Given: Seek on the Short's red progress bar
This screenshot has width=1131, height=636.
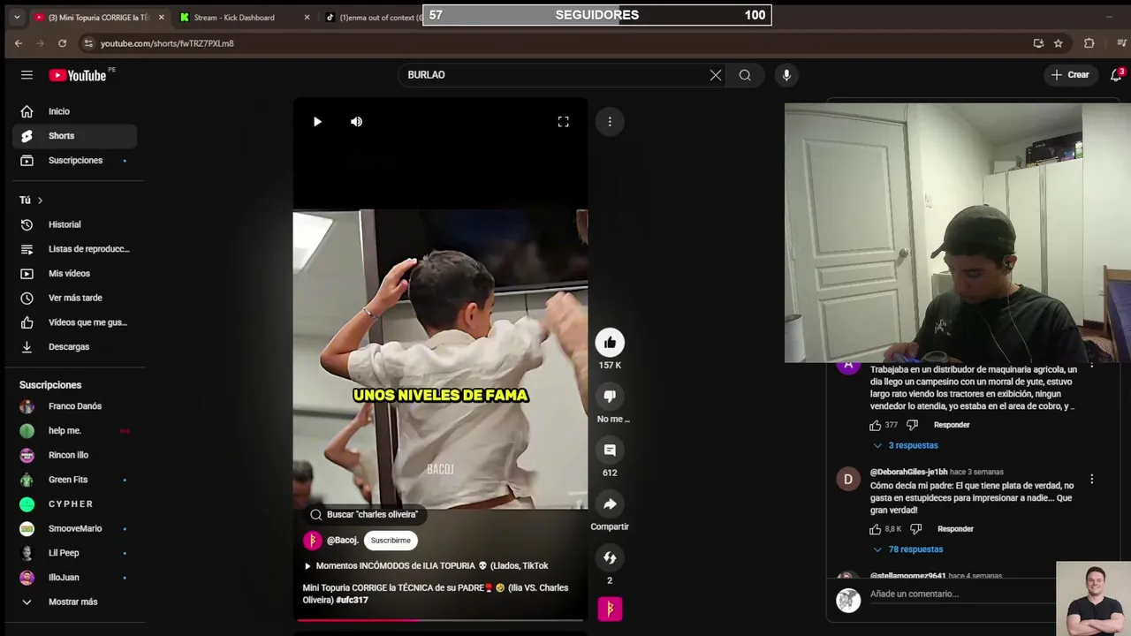Looking at the screenshot, I should pyautogui.click(x=440, y=620).
